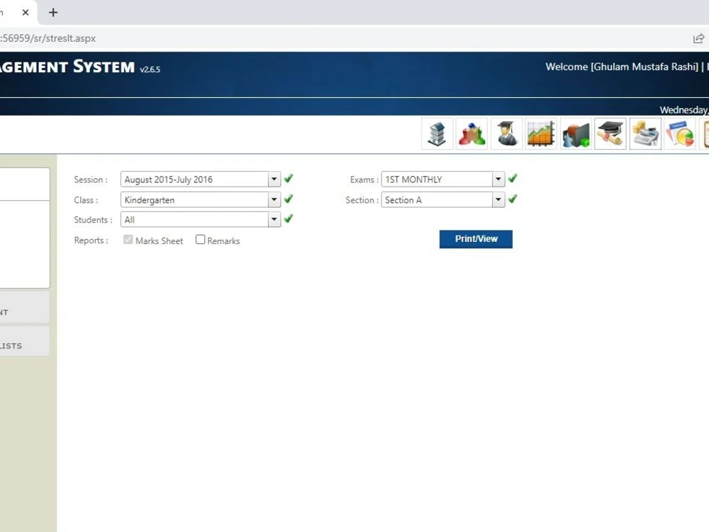Click the '1ST MONTHLY' exam value
The width and height of the screenshot is (709, 532).
pos(413,179)
